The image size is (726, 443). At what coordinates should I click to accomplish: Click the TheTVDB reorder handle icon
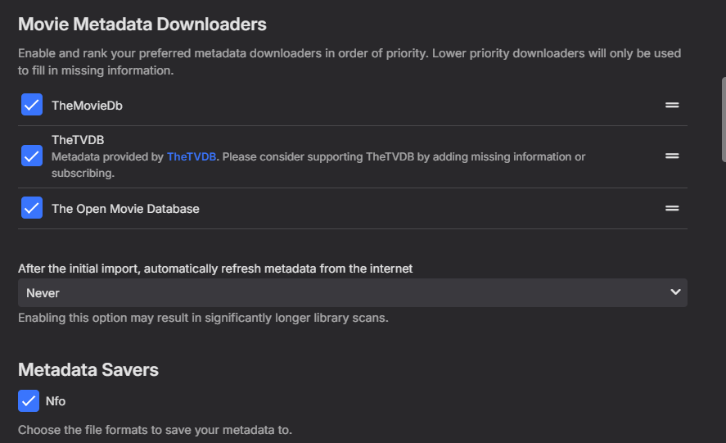click(672, 156)
